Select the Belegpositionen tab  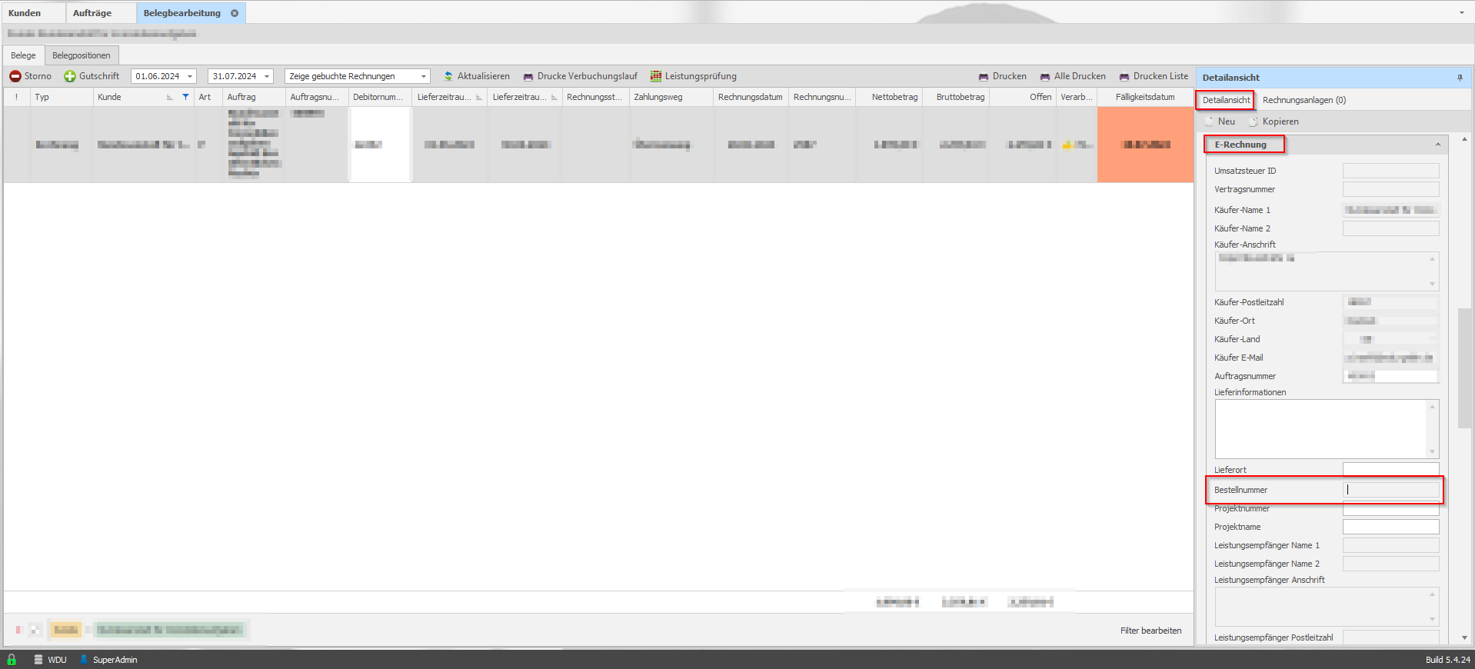click(82, 55)
